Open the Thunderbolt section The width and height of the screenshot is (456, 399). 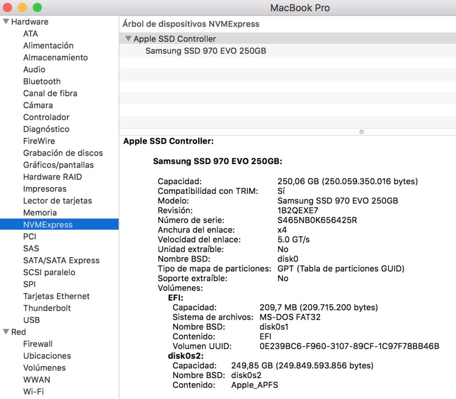47,308
